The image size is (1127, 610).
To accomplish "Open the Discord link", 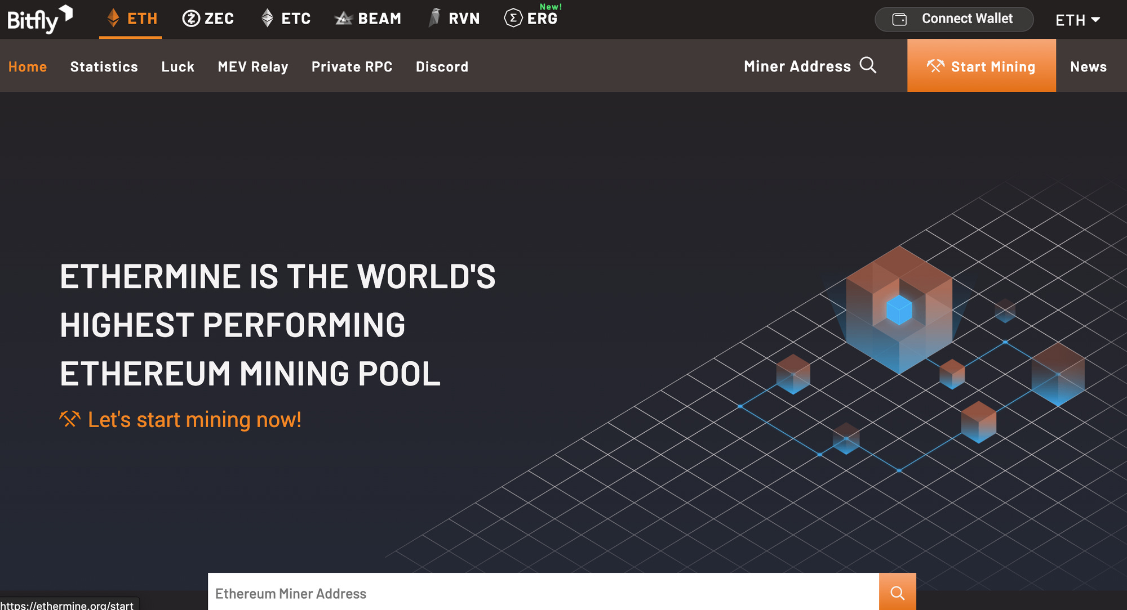I will [442, 66].
